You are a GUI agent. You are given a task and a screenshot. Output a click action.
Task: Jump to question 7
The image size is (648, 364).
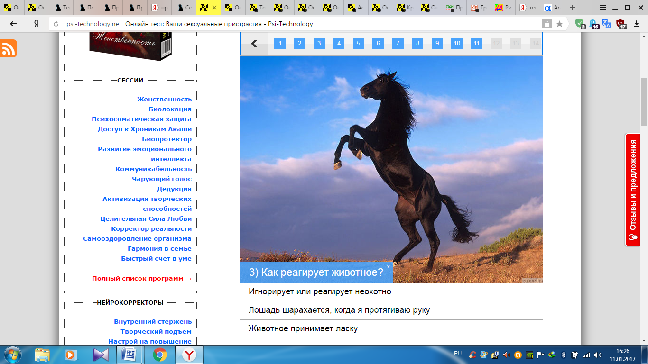click(x=398, y=44)
